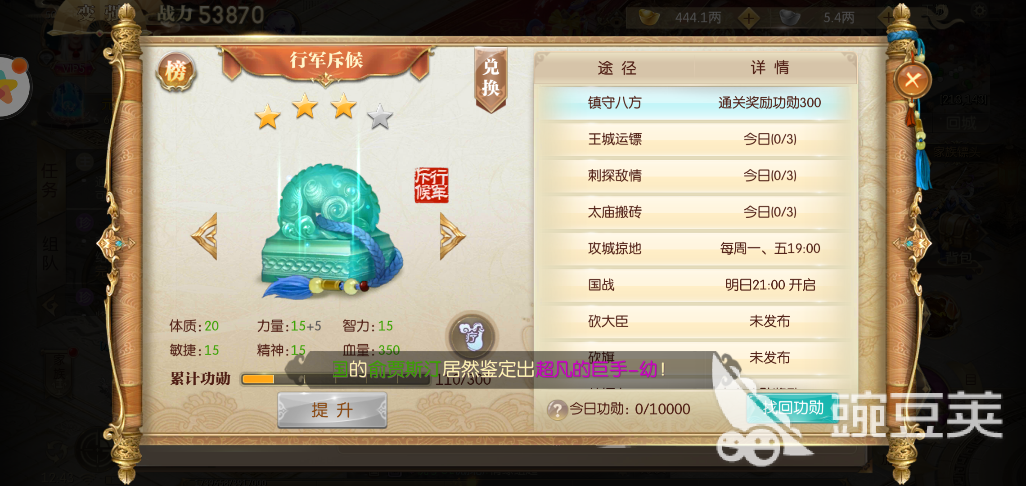The width and height of the screenshot is (1026, 486).
Task: Tap the round vase icon near stats
Action: click(472, 335)
